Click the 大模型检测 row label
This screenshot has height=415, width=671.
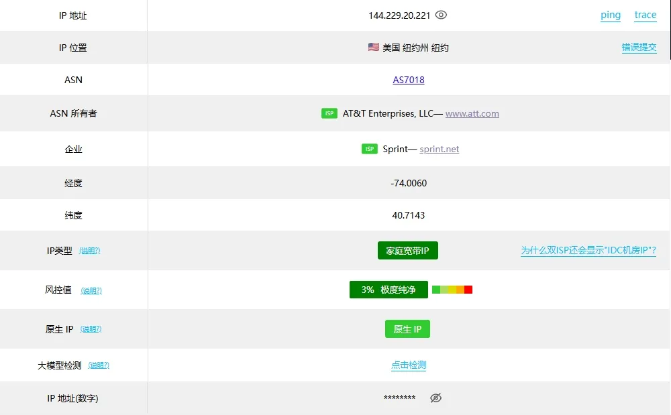point(60,365)
